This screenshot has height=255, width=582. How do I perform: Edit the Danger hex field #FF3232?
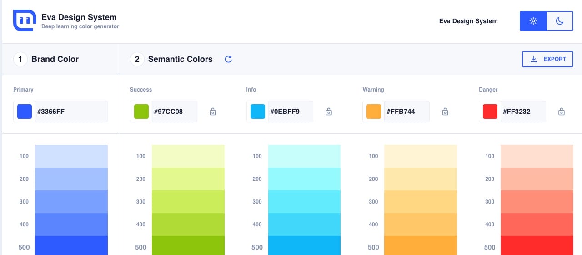522,112
